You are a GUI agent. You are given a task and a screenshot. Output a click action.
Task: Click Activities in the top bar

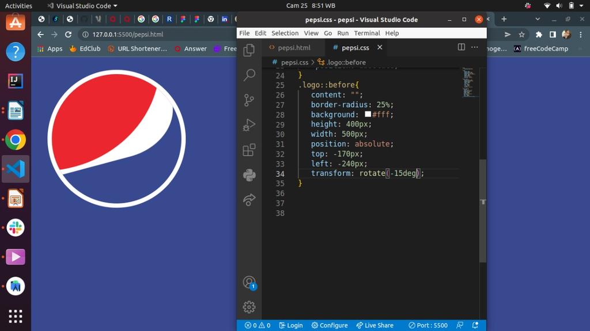[18, 6]
